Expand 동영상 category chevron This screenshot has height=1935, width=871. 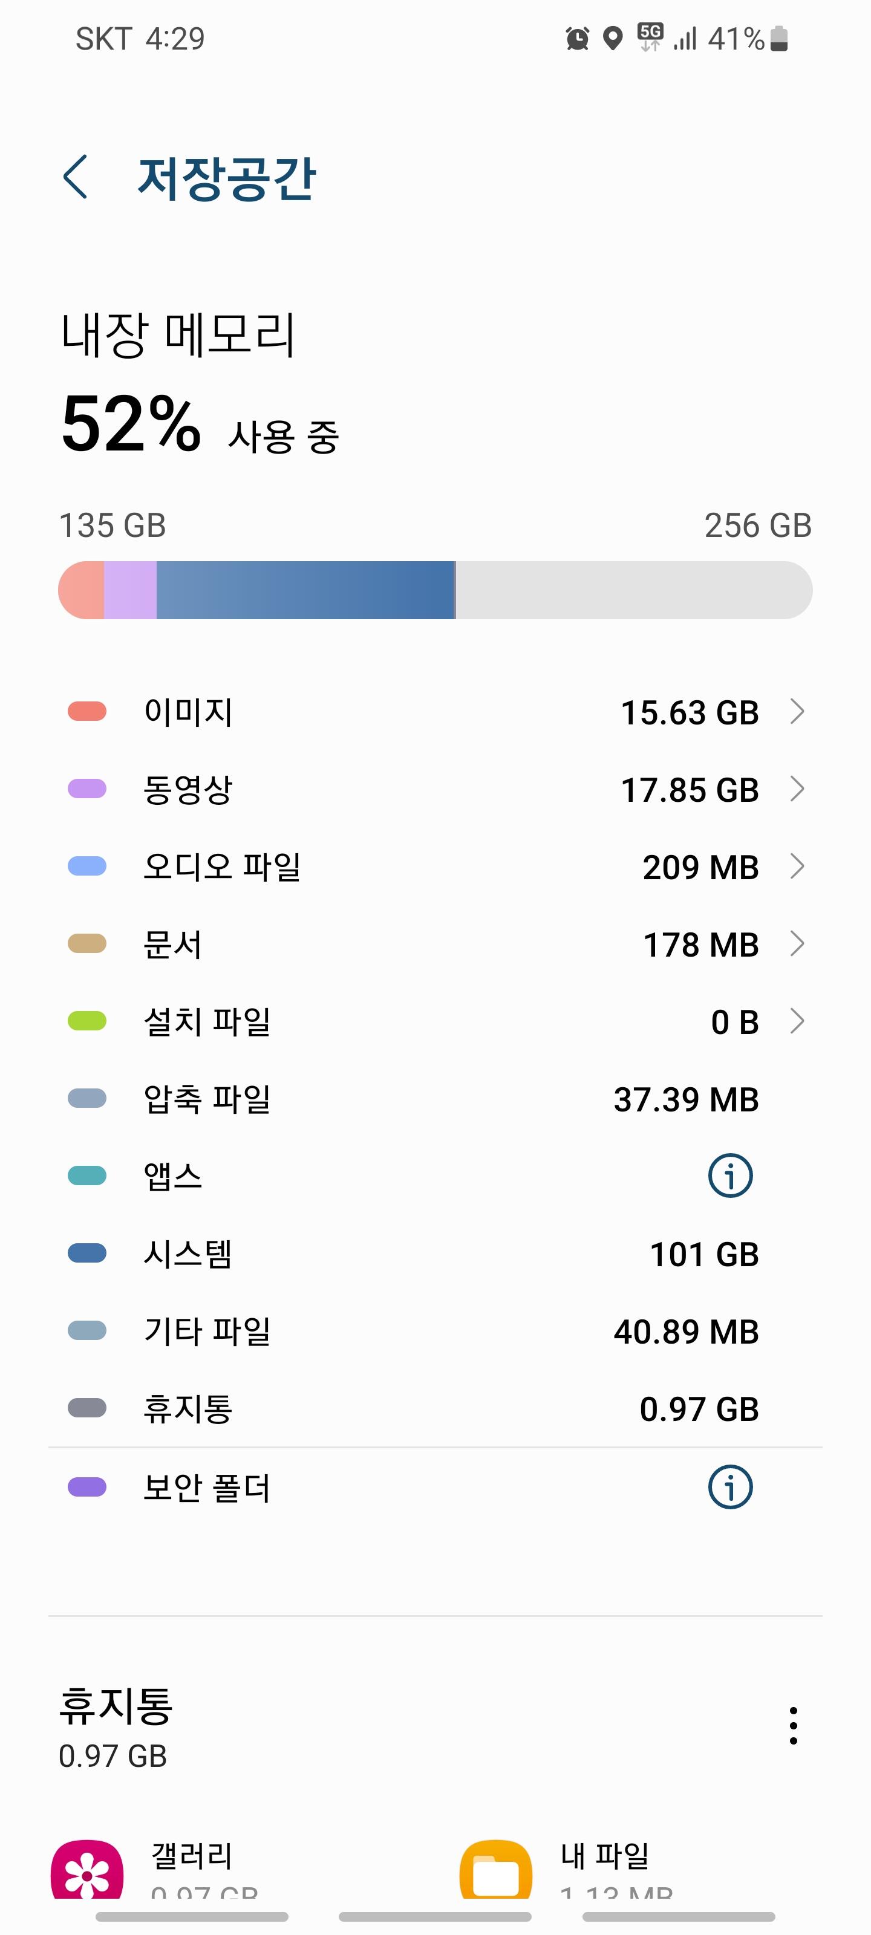point(797,789)
